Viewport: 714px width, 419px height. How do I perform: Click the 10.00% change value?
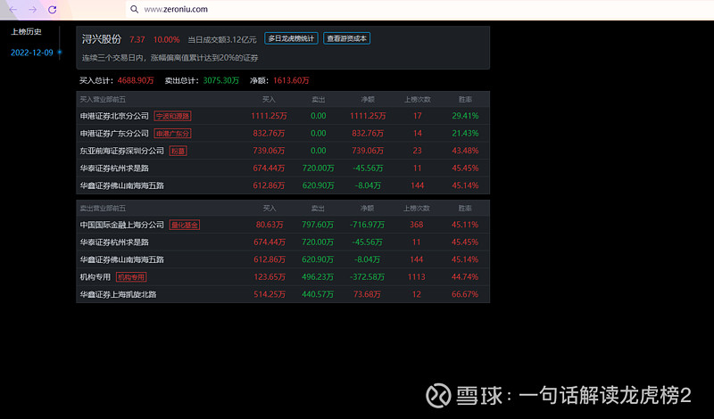tap(166, 39)
